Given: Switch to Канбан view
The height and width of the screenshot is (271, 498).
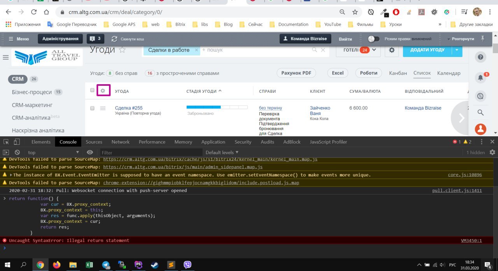Looking at the screenshot, I should coord(398,73).
